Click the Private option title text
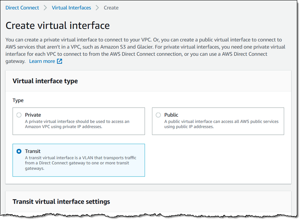 click(33, 115)
